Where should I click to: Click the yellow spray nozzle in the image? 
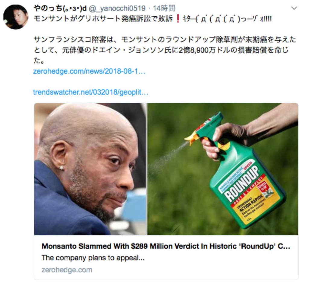[192, 138]
